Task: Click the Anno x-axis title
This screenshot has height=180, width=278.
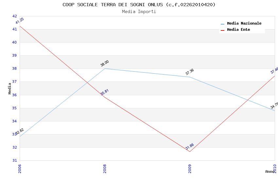Action: point(270,171)
